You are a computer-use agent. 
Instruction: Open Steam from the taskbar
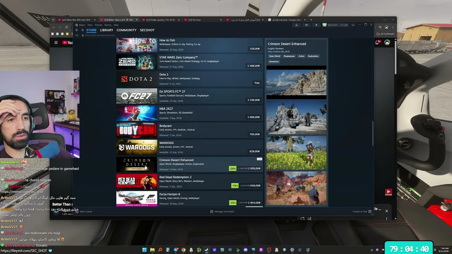[207, 250]
